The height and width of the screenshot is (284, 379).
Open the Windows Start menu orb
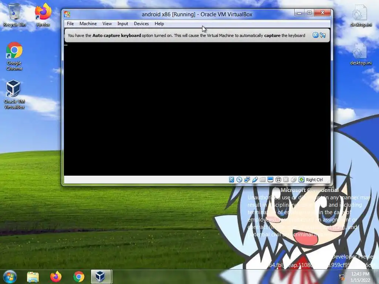click(x=10, y=277)
